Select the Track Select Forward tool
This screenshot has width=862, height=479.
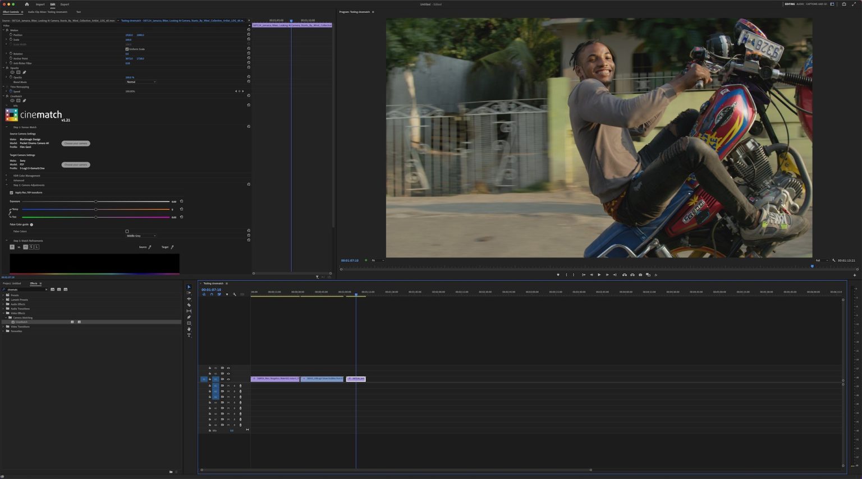[x=189, y=293]
